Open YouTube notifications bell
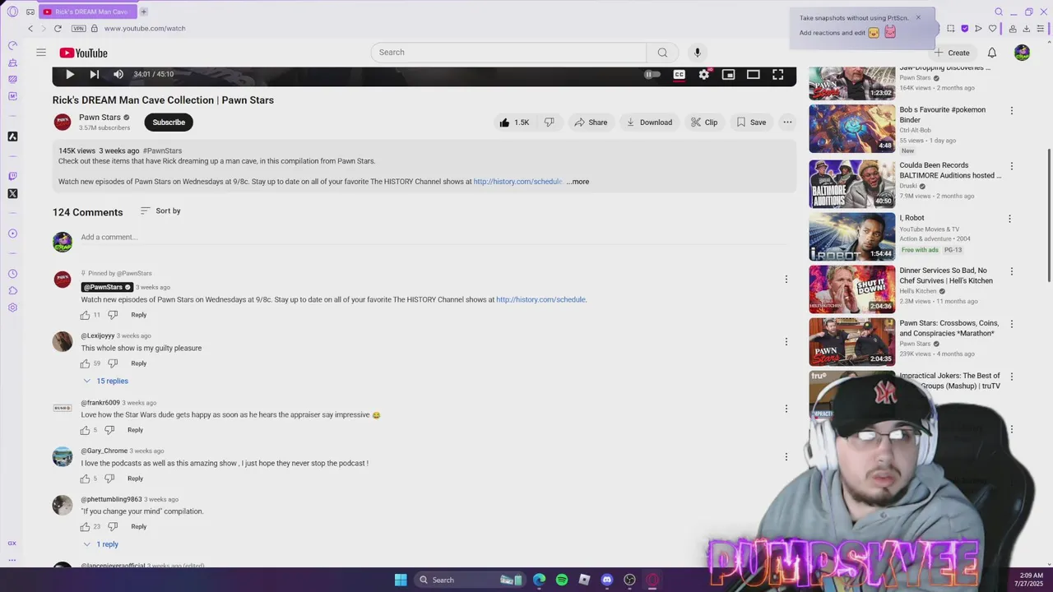 [992, 53]
